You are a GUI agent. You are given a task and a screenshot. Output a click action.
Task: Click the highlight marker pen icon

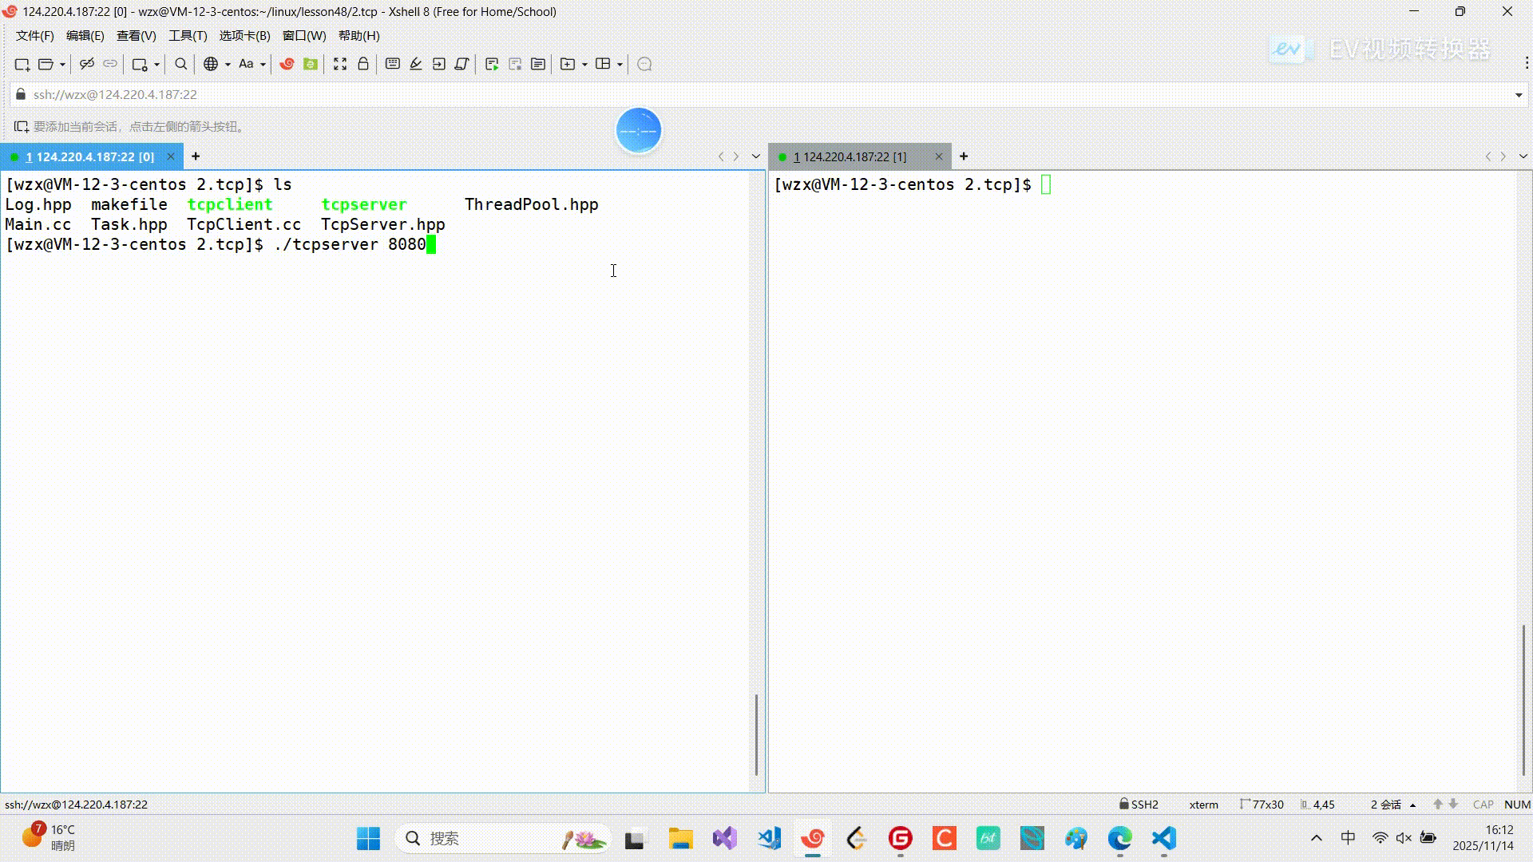416,64
